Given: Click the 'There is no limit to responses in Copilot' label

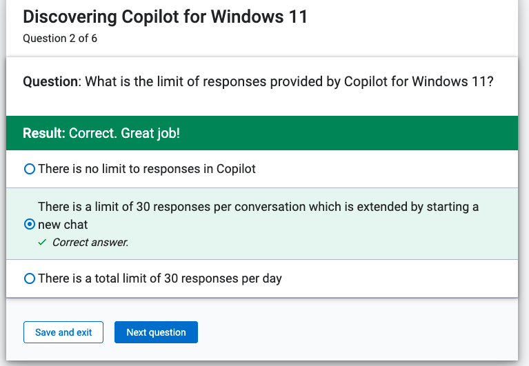Looking at the screenshot, I should coord(147,169).
